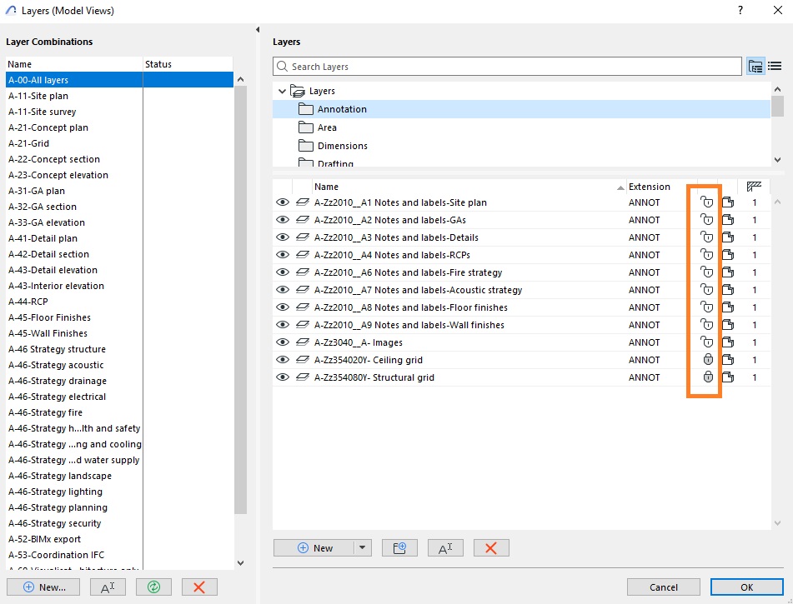Viewport: 793px width, 604px height.
Task: Click folder icon in Site plan layer row
Action: pyautogui.click(x=728, y=202)
